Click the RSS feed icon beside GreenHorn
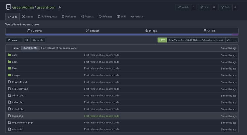247x135 pixels. point(60,7)
